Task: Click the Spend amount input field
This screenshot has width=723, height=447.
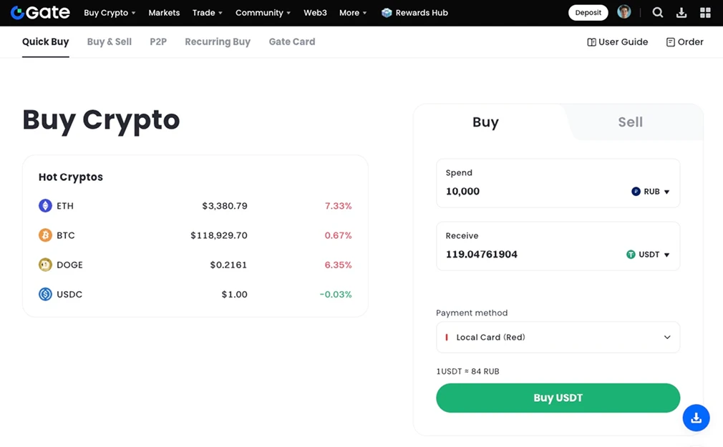Action: 530,191
